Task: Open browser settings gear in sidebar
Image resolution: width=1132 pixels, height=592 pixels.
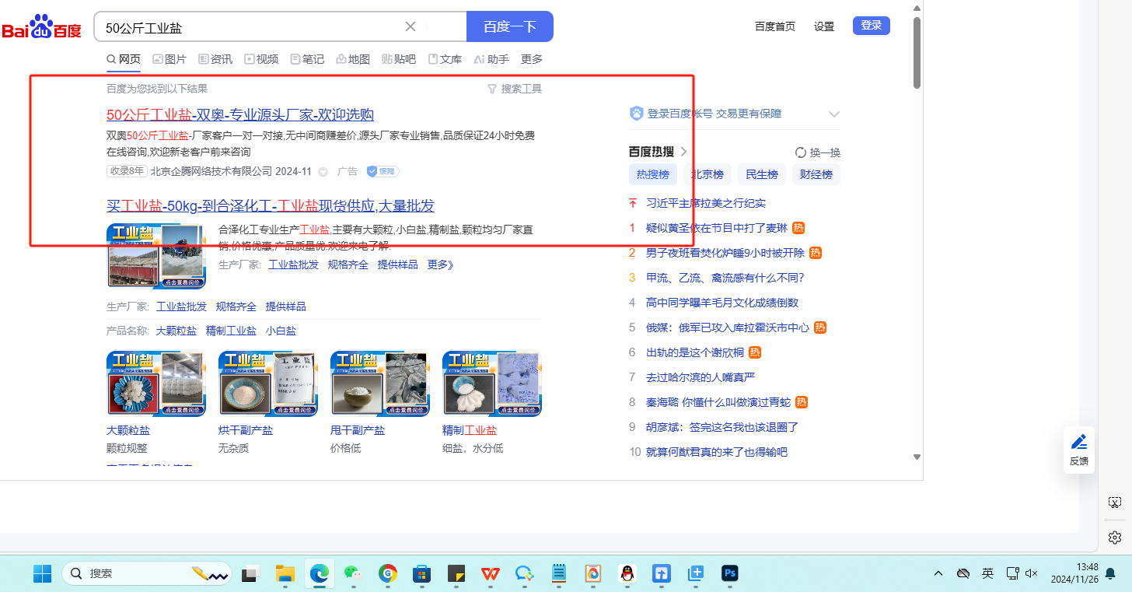Action: [x=1115, y=538]
